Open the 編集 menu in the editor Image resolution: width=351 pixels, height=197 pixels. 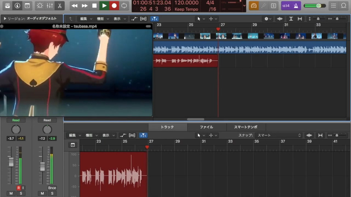point(75,135)
